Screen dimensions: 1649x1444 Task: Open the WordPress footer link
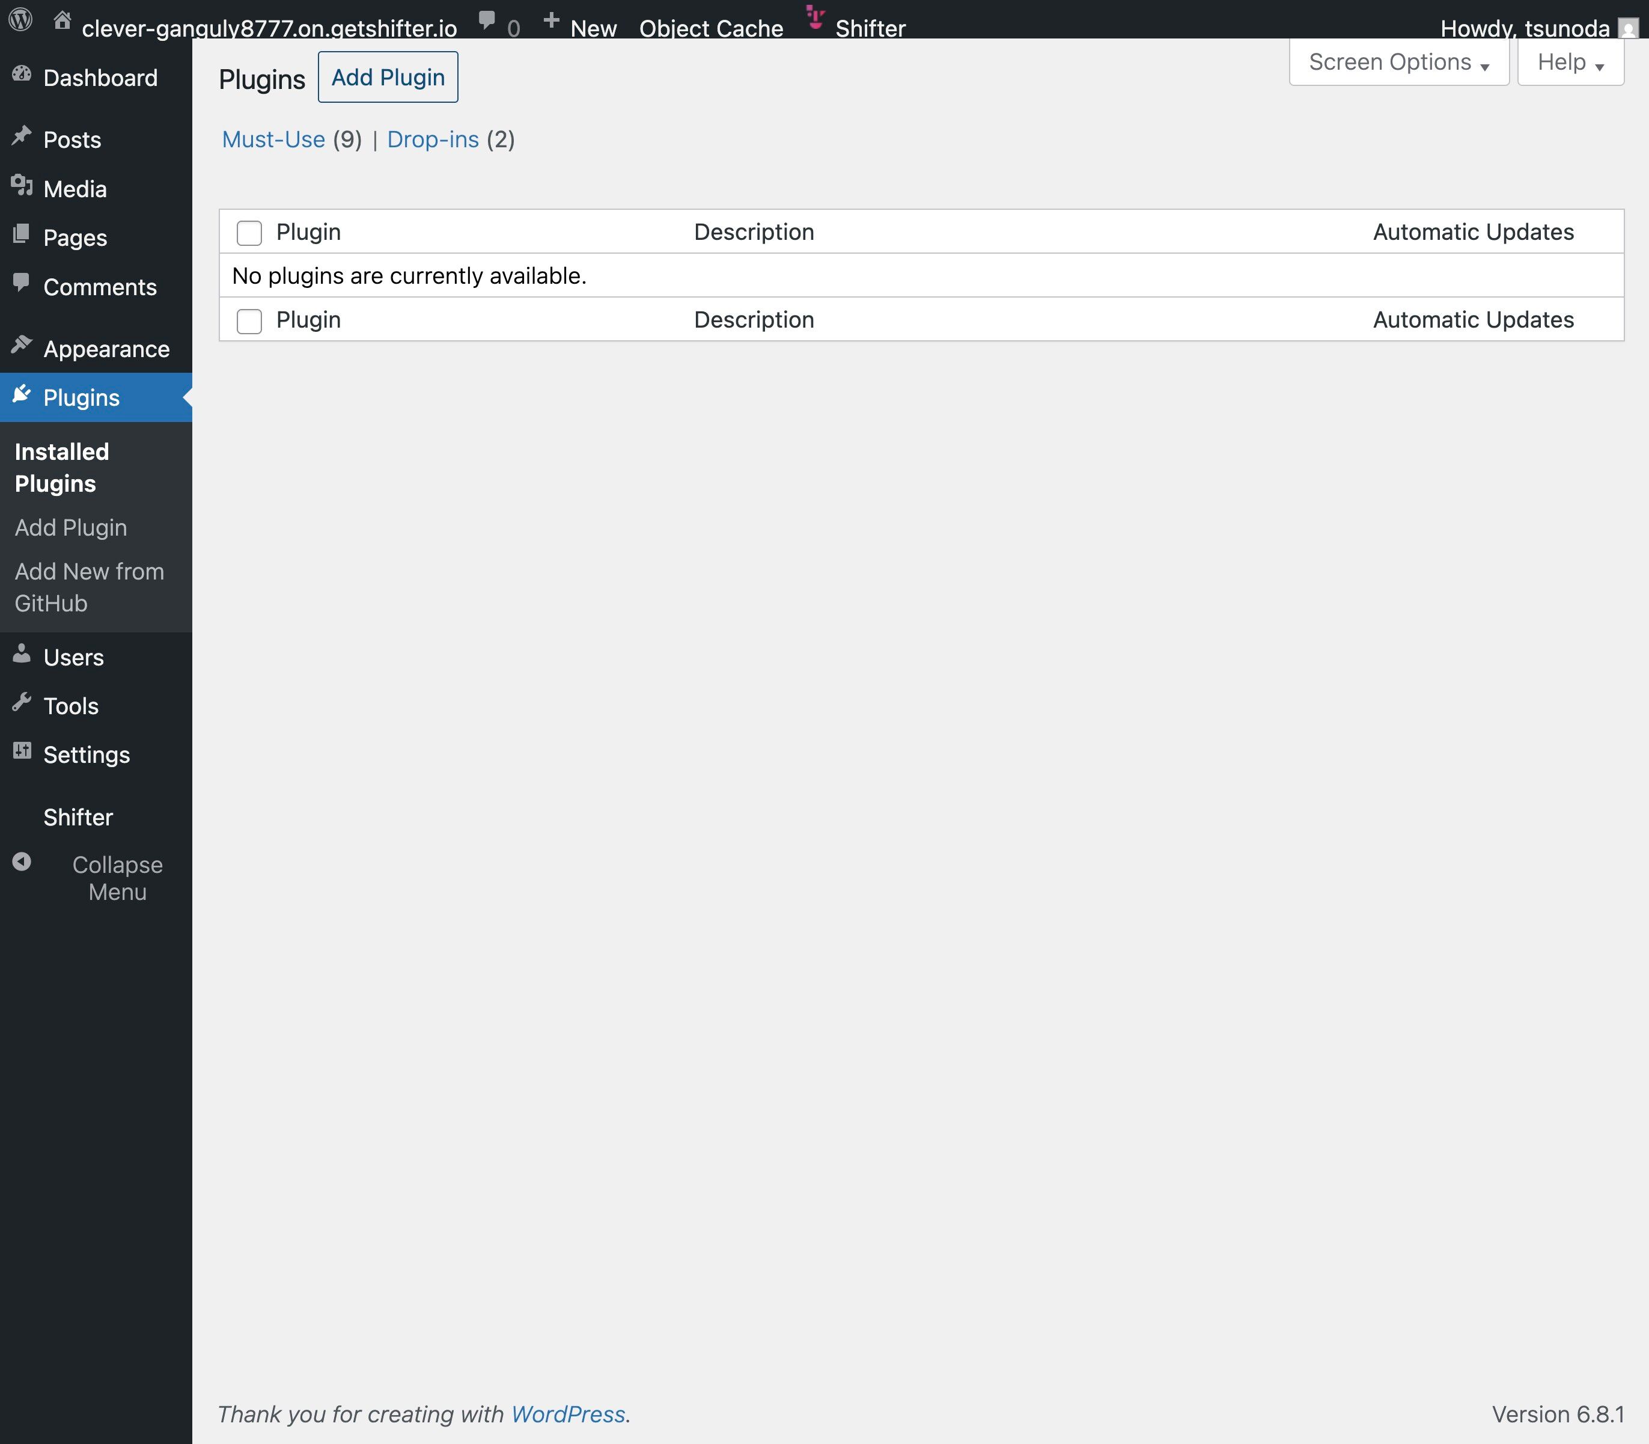[x=567, y=1413]
